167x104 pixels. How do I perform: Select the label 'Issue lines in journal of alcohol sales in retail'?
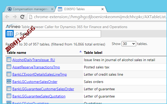click(120, 60)
